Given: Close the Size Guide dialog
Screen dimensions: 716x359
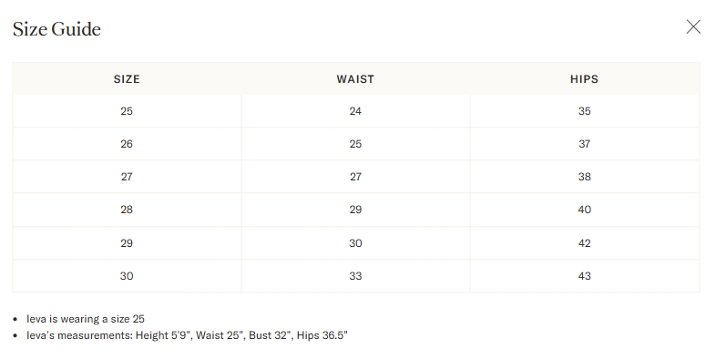Looking at the screenshot, I should click(693, 27).
